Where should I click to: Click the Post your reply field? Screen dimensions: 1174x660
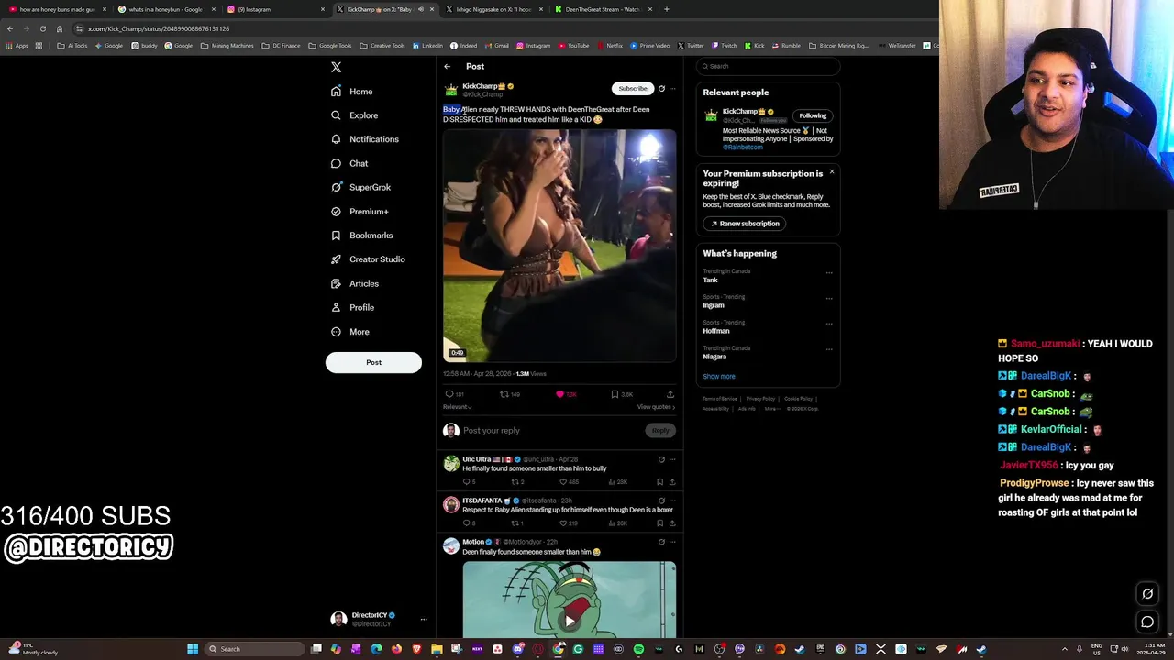(550, 430)
